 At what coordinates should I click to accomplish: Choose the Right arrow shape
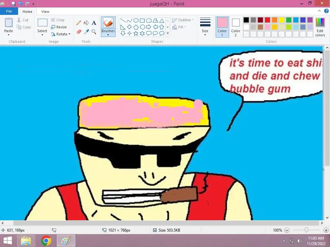(x=149, y=27)
